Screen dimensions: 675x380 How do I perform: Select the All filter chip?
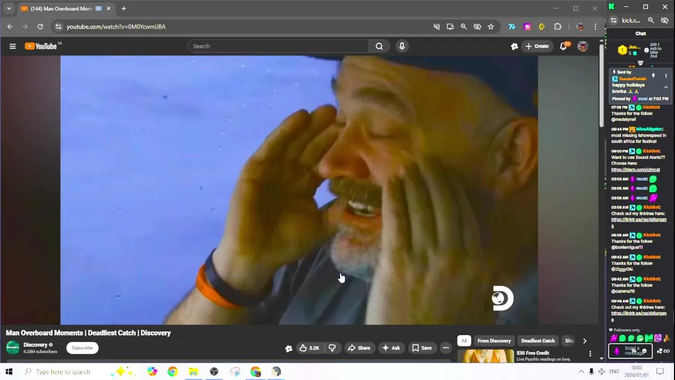point(464,341)
